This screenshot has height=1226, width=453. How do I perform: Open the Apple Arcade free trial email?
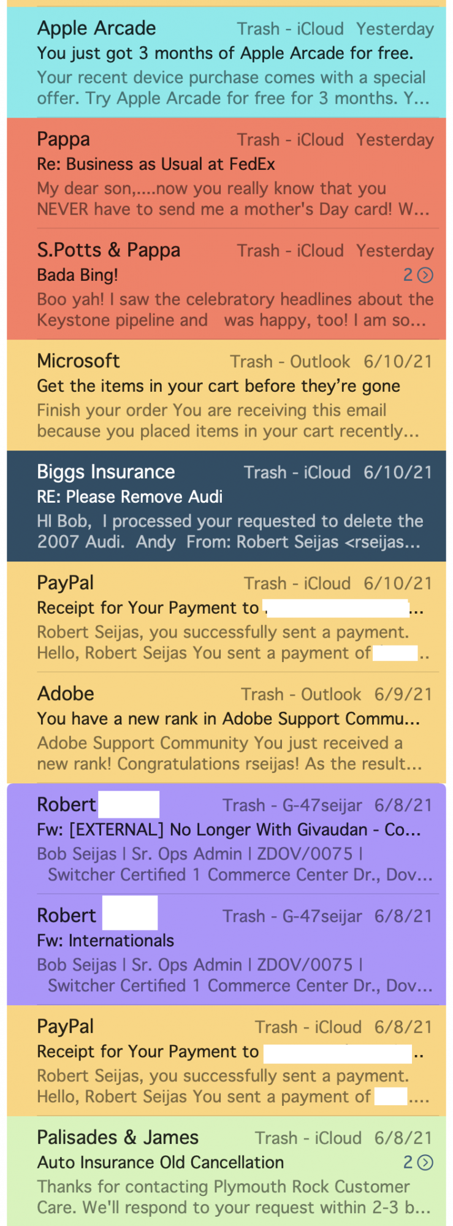coord(226,62)
